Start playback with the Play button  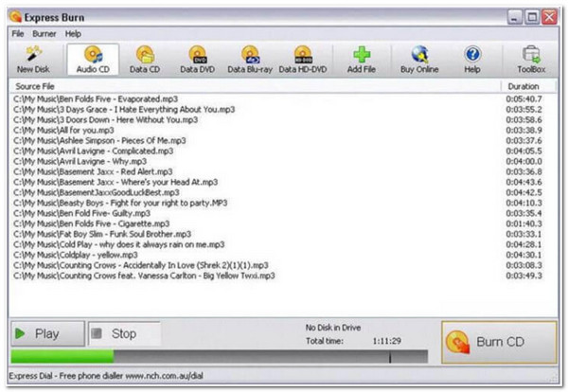47,333
